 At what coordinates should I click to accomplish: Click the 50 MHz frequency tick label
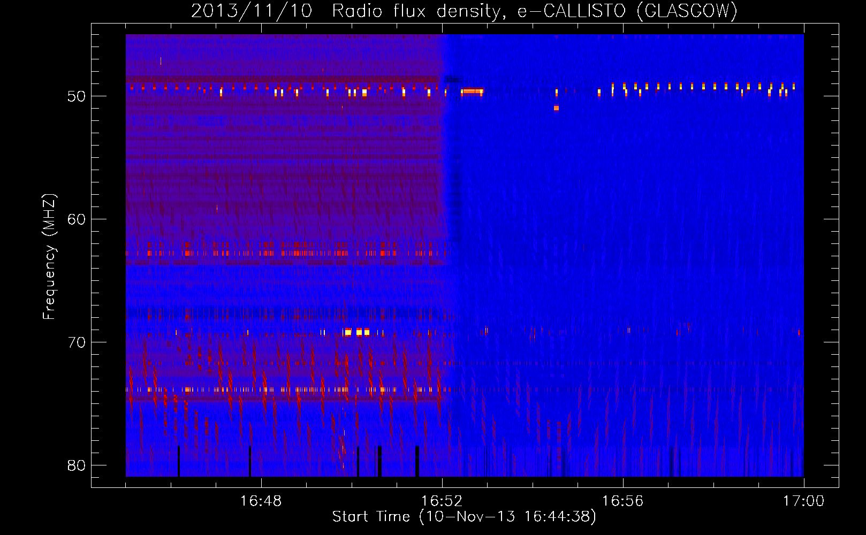[77, 96]
